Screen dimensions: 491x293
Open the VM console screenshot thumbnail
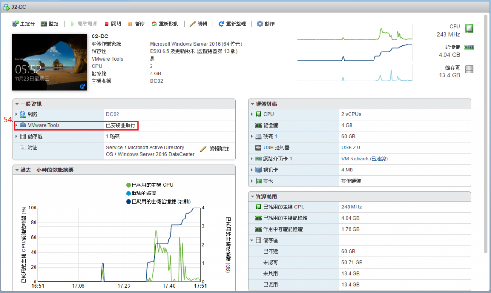pos(49,62)
